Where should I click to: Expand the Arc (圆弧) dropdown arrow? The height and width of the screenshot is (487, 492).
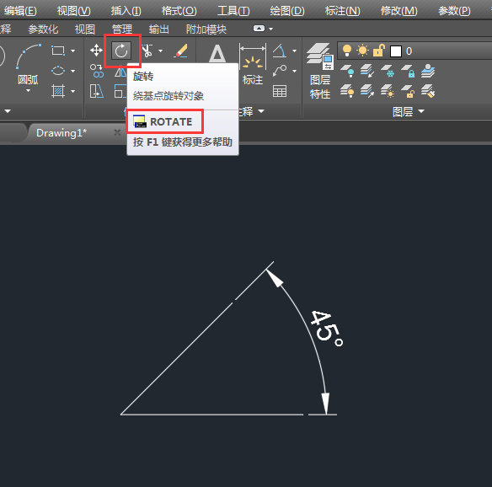click(x=29, y=91)
